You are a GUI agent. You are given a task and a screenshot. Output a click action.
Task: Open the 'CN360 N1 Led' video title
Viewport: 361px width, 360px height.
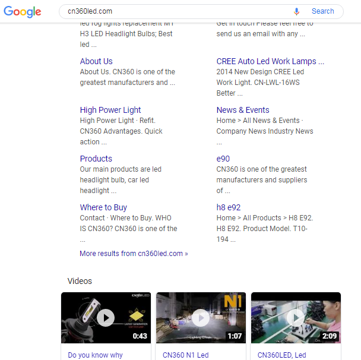pos(186,355)
